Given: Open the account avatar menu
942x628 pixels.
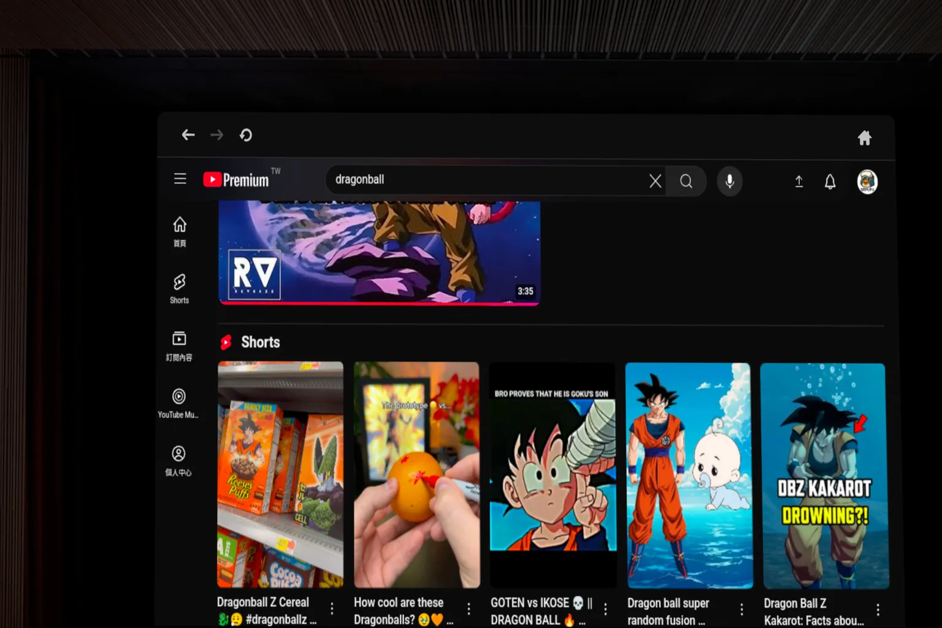Looking at the screenshot, I should click(867, 182).
